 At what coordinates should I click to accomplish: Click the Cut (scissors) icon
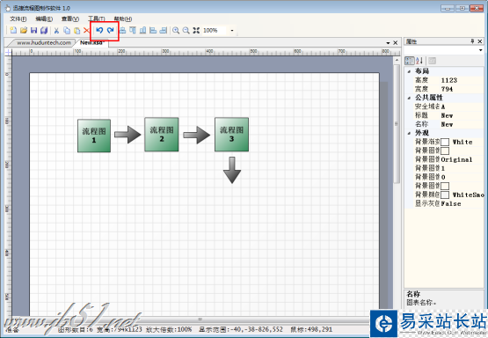click(56, 30)
